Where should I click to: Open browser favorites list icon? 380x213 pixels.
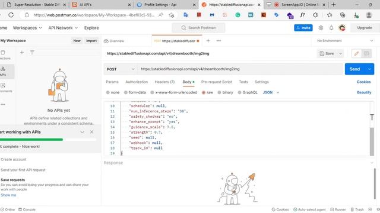330,15
